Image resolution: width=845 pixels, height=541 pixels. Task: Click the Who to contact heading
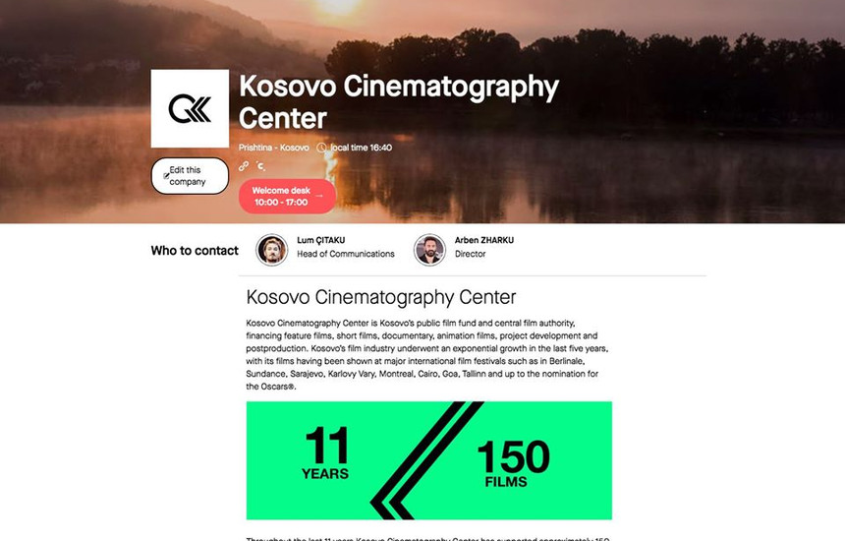(195, 250)
